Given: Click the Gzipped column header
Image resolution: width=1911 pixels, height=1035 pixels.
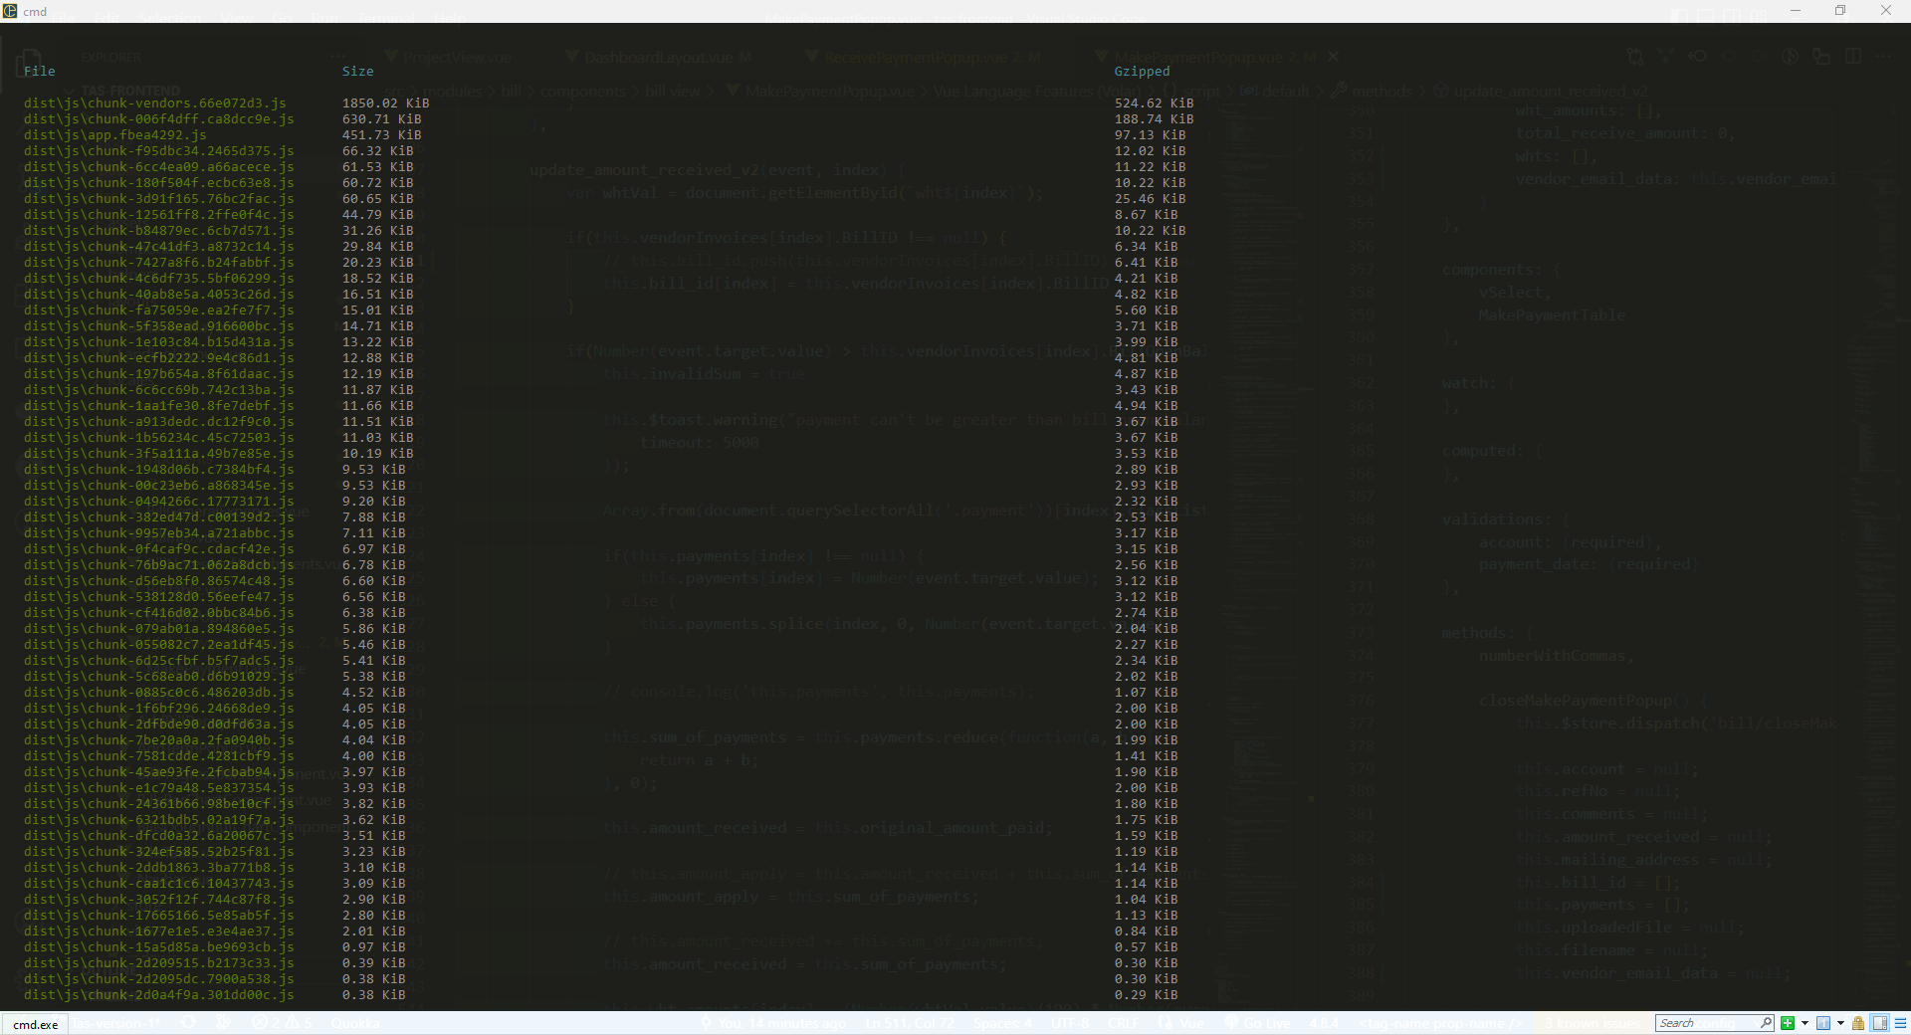Looking at the screenshot, I should click(1143, 72).
